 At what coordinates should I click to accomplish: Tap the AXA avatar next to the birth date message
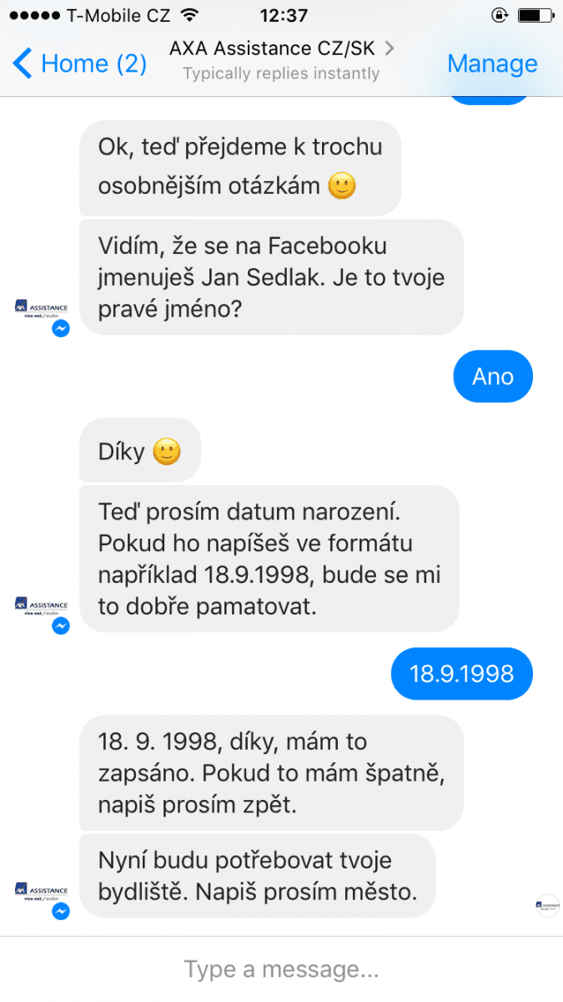[41, 605]
